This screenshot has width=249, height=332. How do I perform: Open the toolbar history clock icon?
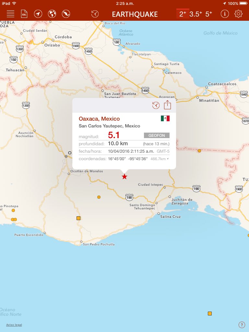[95, 14]
